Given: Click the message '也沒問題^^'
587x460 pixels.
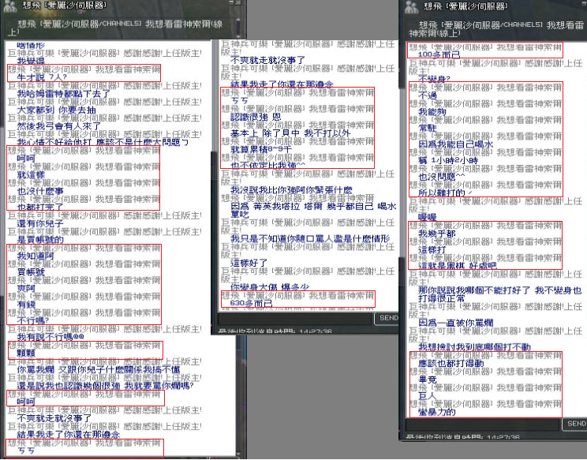Looking at the screenshot, I should (442, 176).
